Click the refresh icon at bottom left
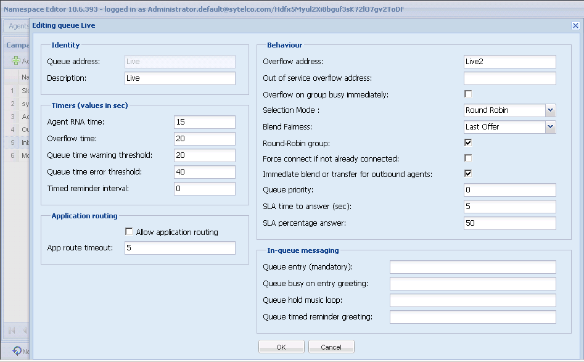Screen dimensions: 584x362 click(17, 350)
